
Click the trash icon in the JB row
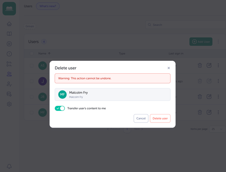coord(200,96)
